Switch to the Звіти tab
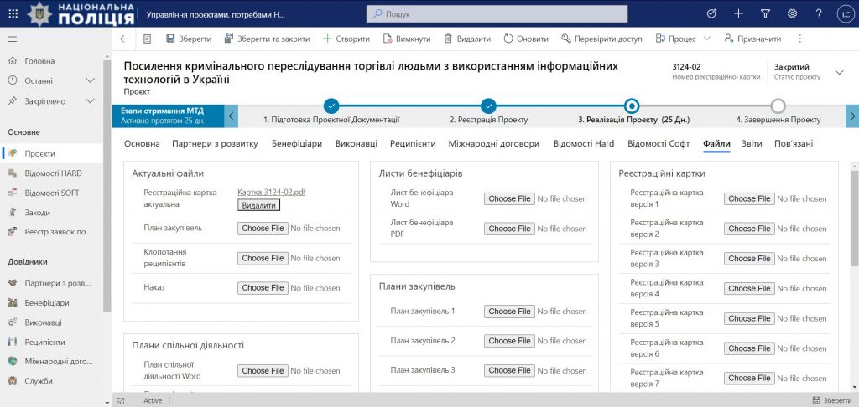This screenshot has width=859, height=407. tap(752, 144)
